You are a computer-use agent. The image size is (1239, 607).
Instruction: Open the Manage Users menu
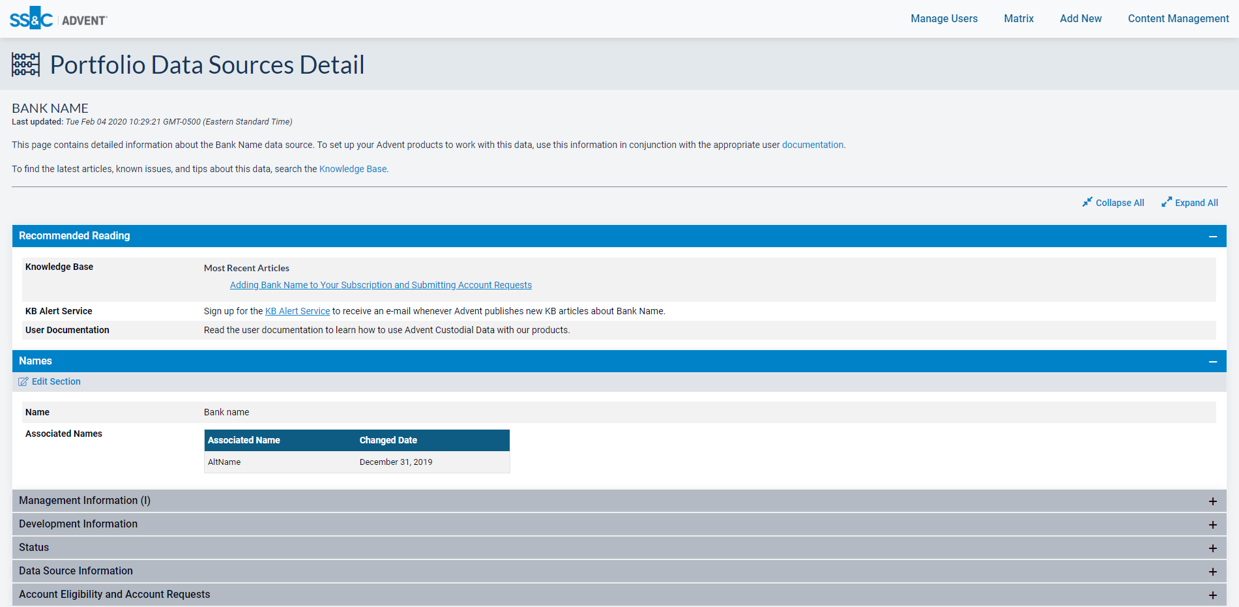944,18
